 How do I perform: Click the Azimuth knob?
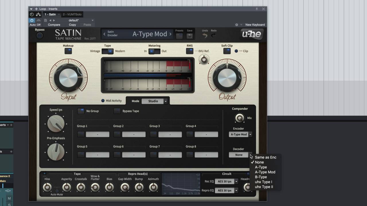click(x=153, y=187)
